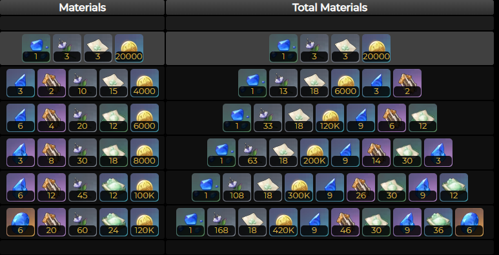Select the 200K mora coin icon
Viewport: 499px width, 255px height.
(x=314, y=153)
